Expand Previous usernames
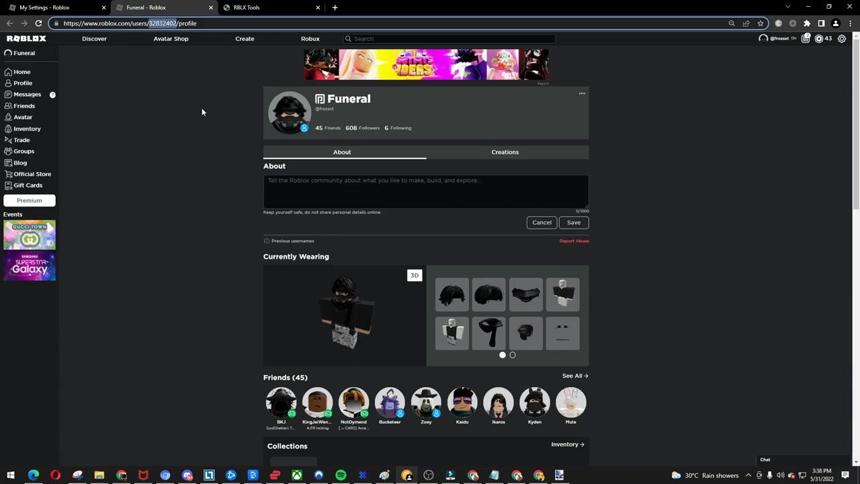 289,241
